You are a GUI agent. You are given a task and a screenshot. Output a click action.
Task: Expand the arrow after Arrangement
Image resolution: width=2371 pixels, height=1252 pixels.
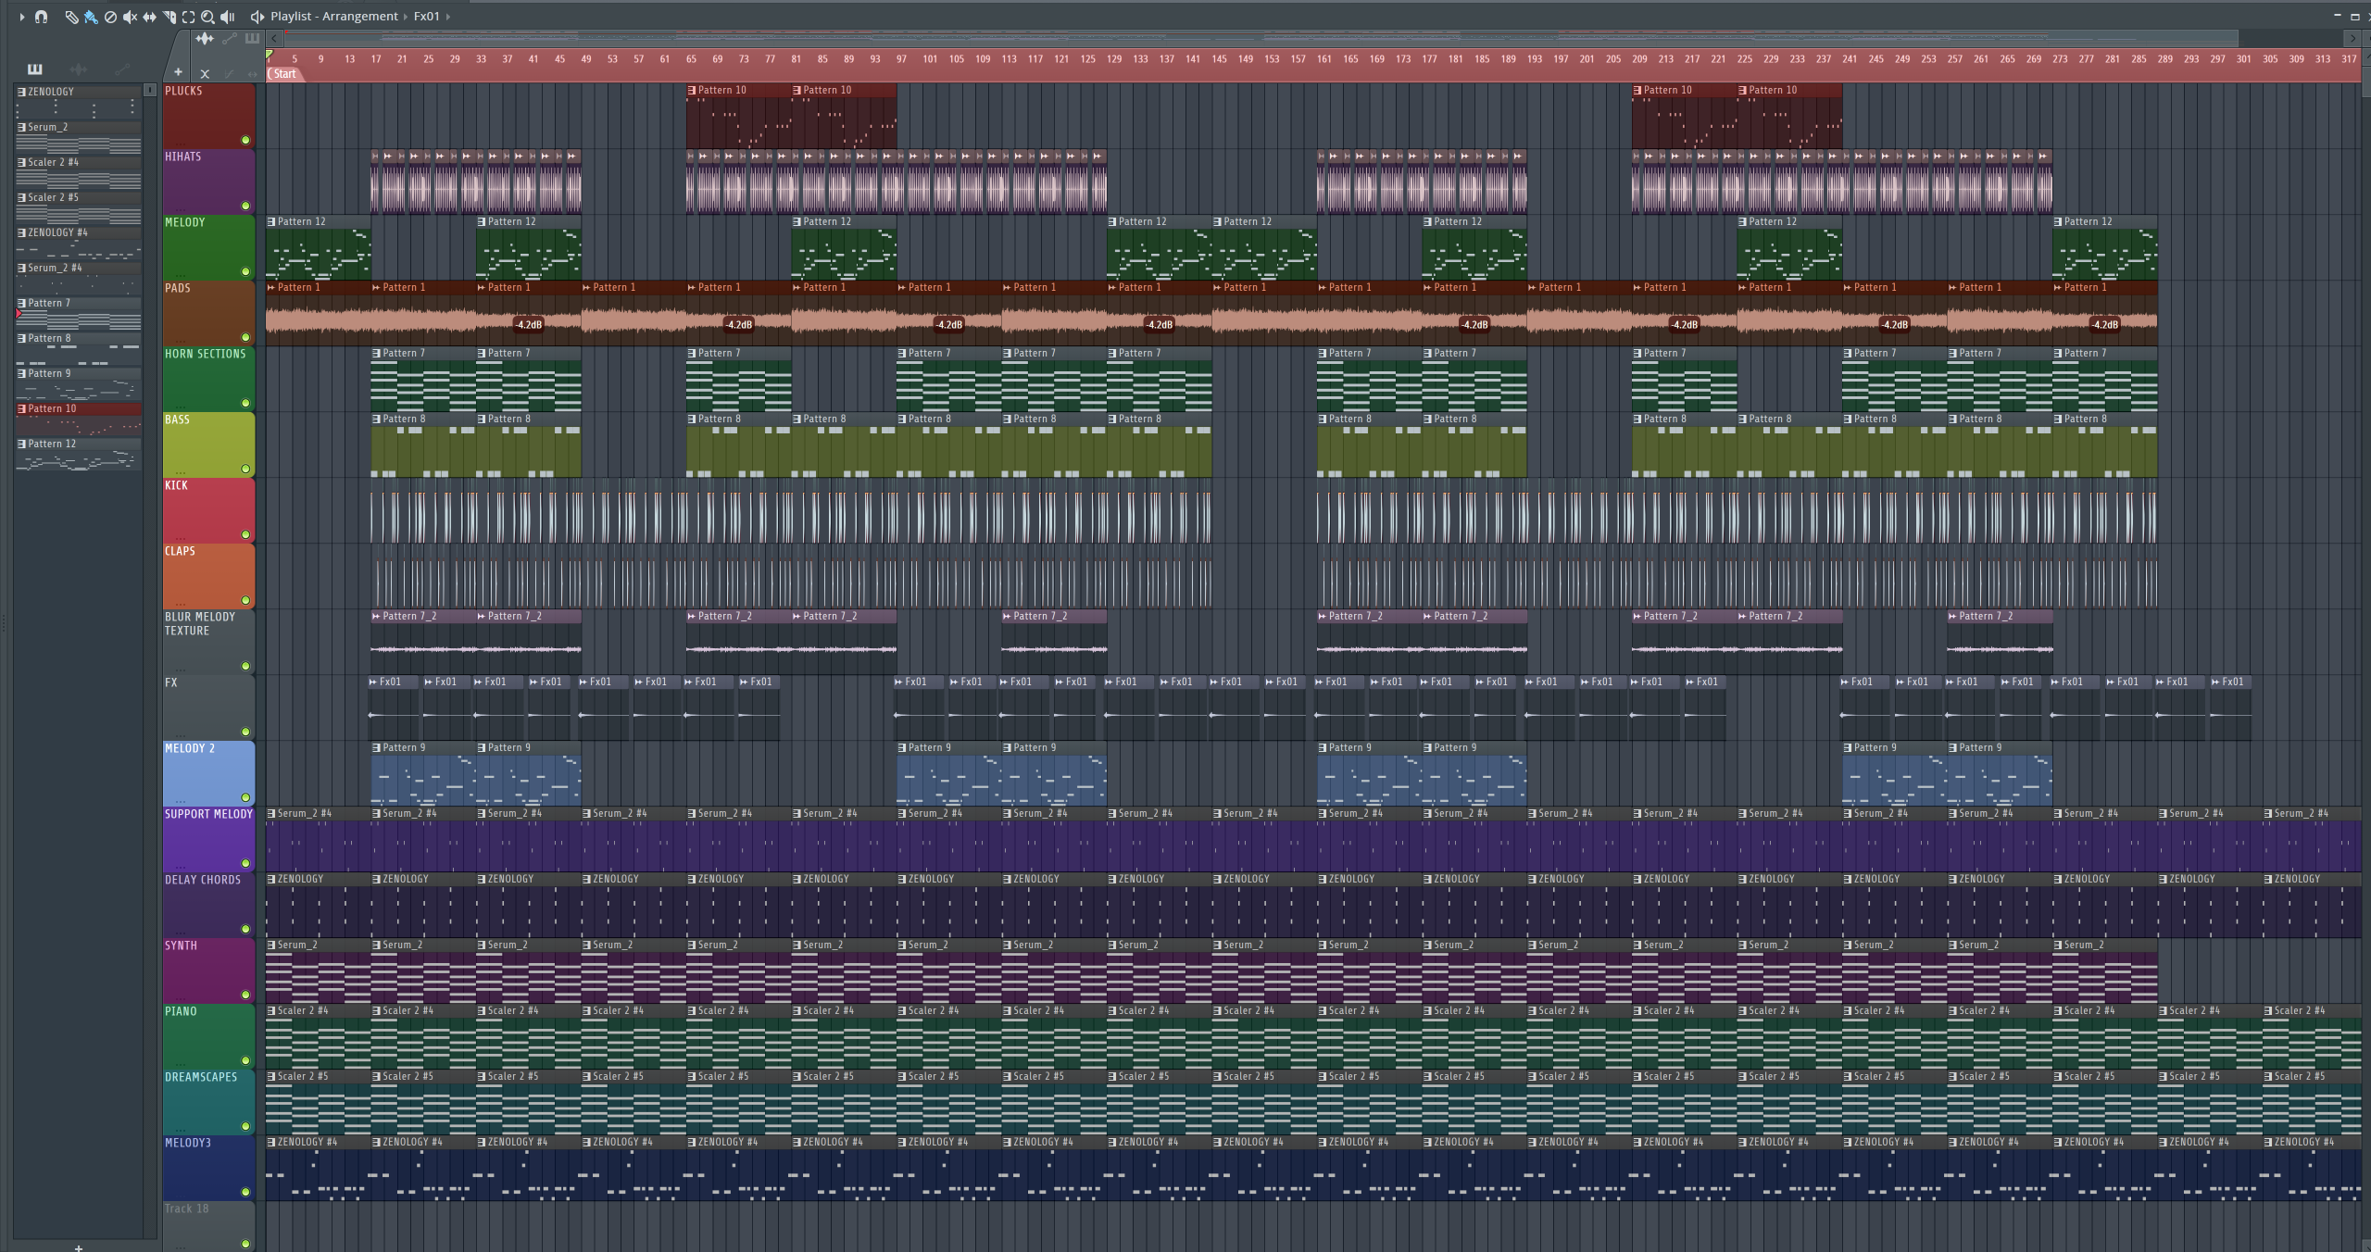click(406, 17)
